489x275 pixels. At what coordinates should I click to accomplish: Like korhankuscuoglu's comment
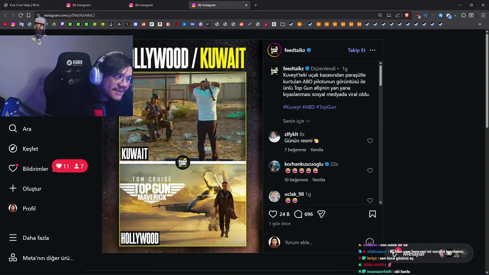point(370,171)
